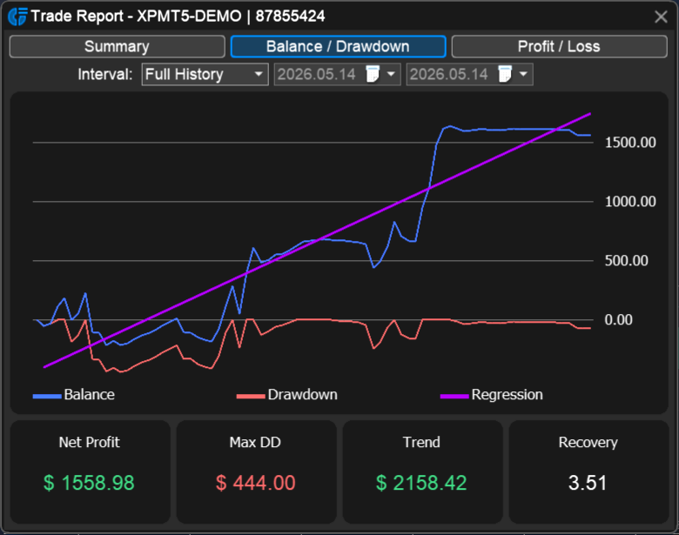
Task: Open the end date calendar icon
Action: (505, 74)
